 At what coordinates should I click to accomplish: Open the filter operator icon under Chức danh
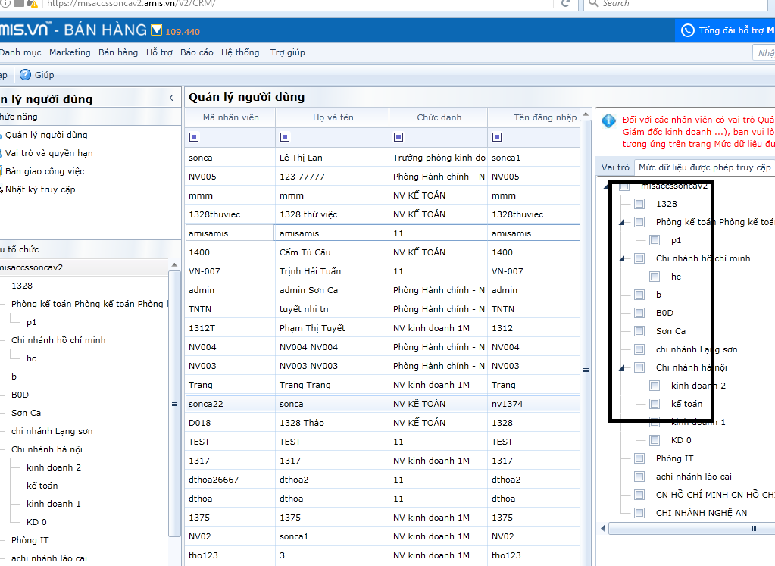click(398, 137)
